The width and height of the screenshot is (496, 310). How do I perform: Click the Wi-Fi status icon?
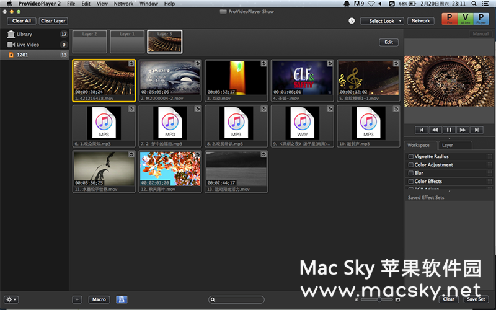point(371,4)
